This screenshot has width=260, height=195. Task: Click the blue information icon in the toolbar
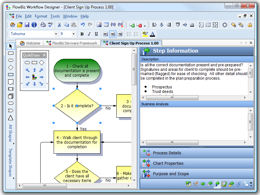click(x=34, y=25)
